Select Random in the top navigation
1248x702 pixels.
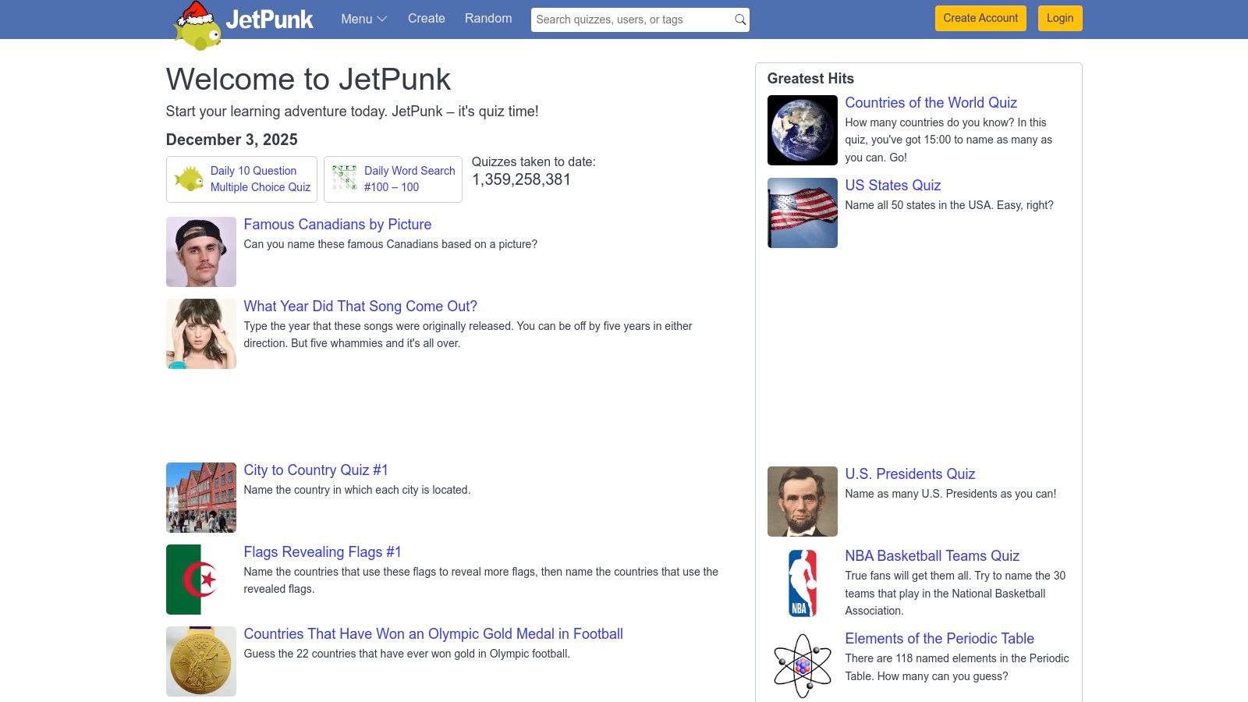(x=487, y=18)
